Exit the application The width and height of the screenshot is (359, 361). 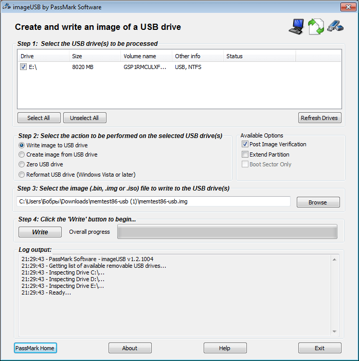click(x=320, y=348)
